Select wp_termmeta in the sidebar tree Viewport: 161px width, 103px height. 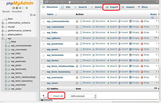(x=19, y=69)
